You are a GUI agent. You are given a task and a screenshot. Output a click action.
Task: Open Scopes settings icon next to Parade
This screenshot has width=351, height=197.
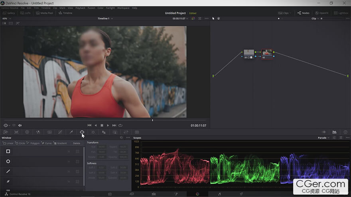(334, 138)
